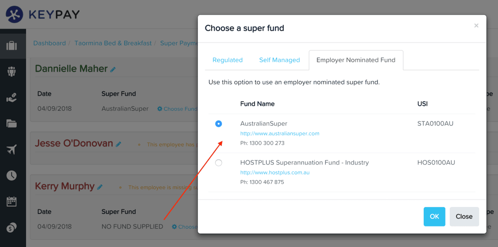Viewport: 498px width, 247px height.
Task: Open the rosters calendar icon in the sidebar
Action: point(13,201)
